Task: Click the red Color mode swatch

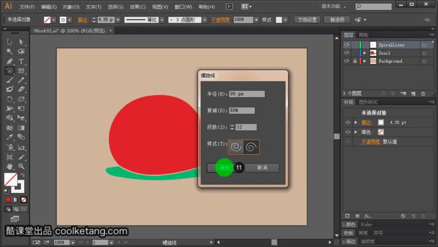Action: (x=8, y=200)
